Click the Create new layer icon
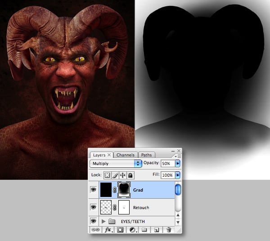This screenshot has height=241, width=270. click(x=157, y=230)
